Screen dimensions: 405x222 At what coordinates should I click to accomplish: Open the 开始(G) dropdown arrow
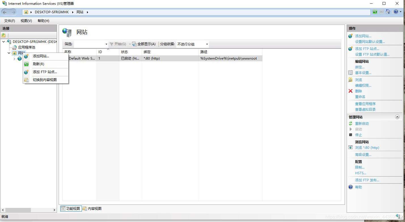point(130,44)
